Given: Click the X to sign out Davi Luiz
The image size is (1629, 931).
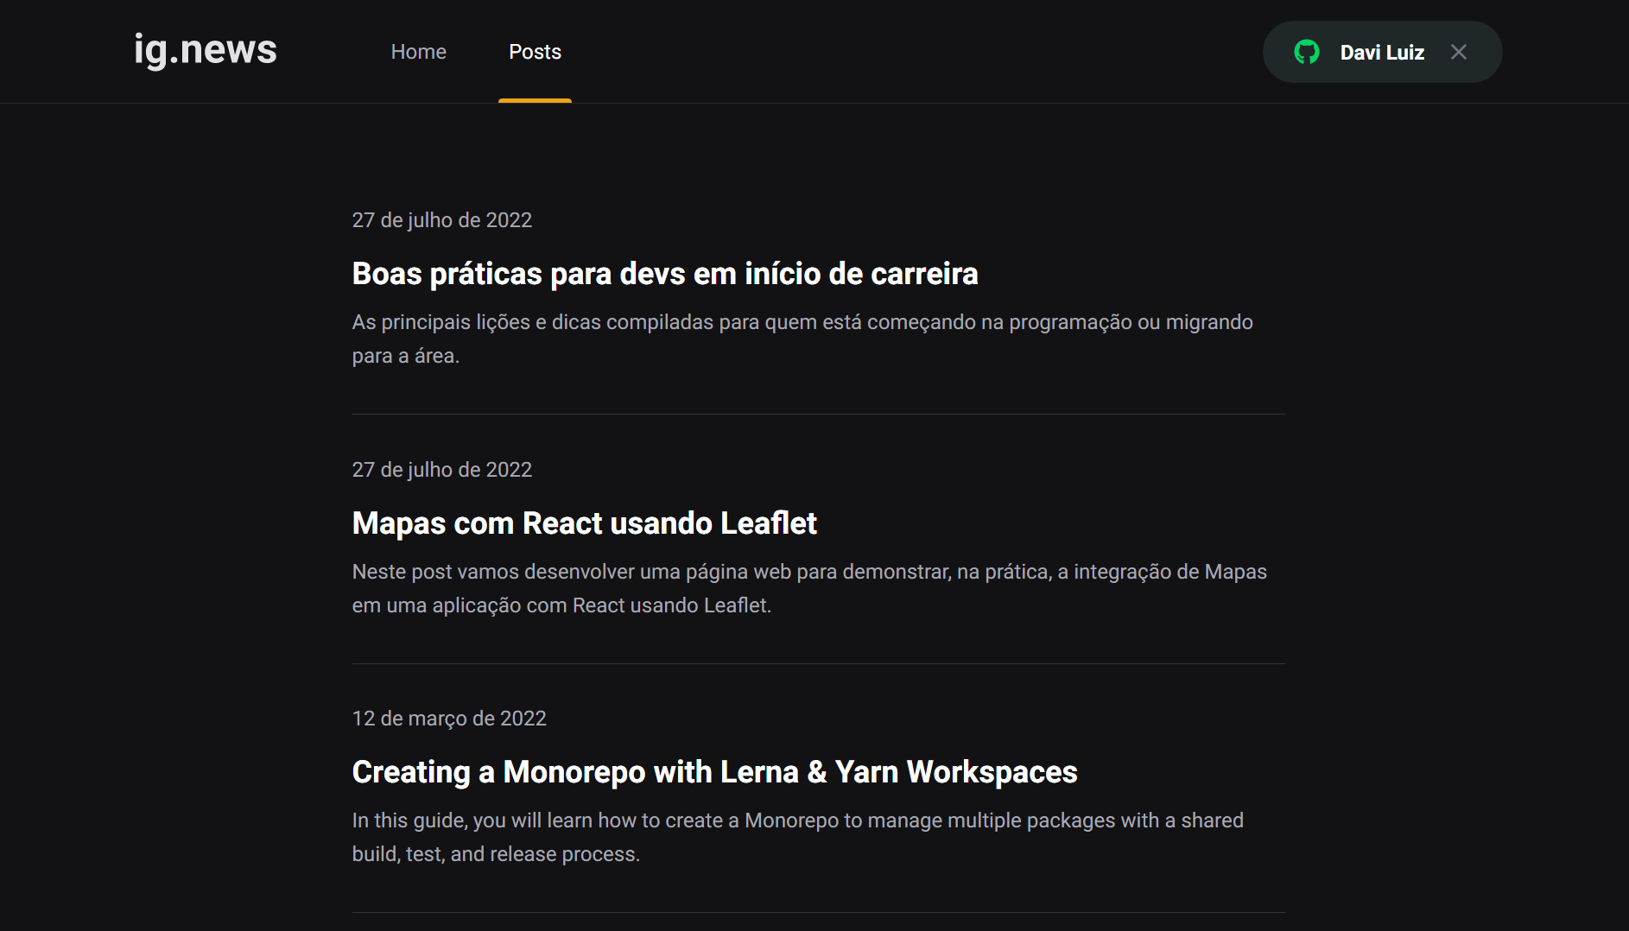Looking at the screenshot, I should pyautogui.click(x=1459, y=52).
